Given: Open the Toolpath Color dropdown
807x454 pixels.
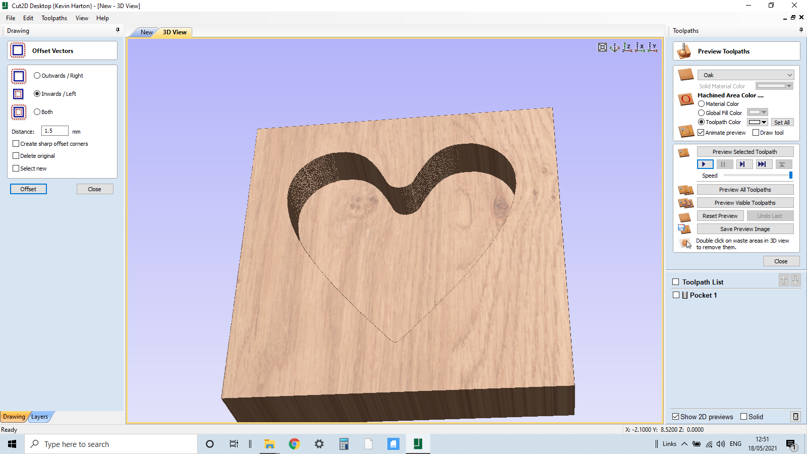Looking at the screenshot, I should [x=758, y=122].
